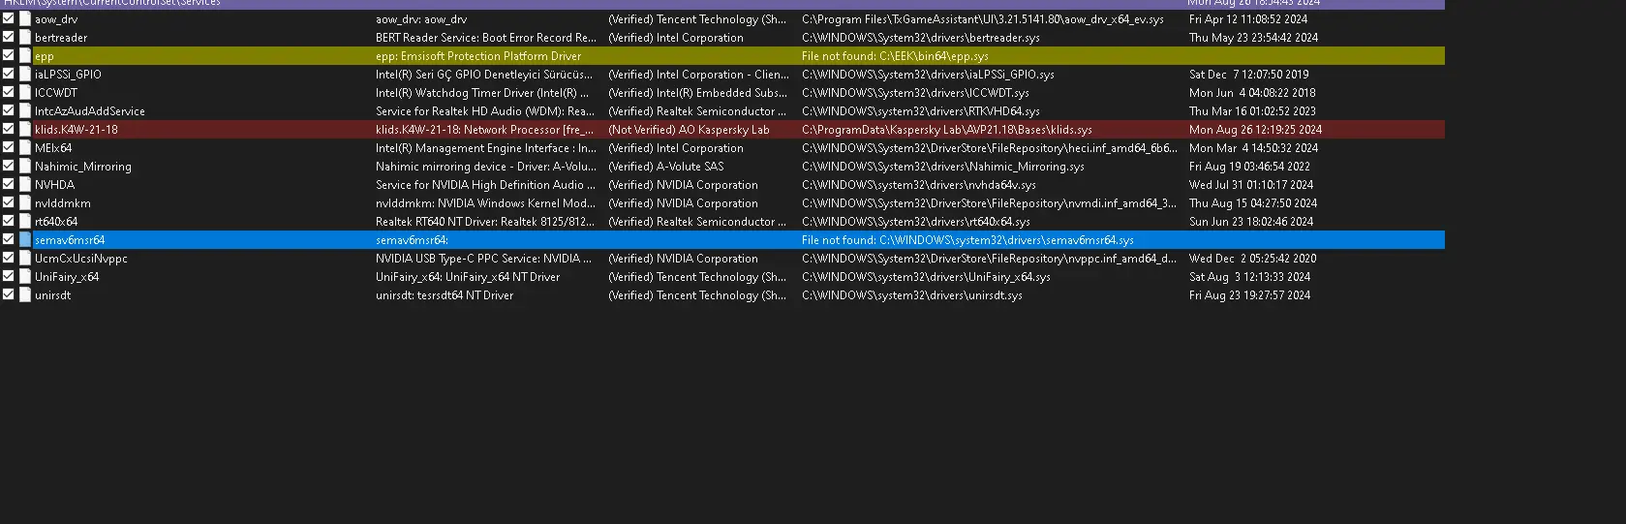This screenshot has width=1626, height=524.
Task: Click '(Verified) Intel Corporation' publisher on MEIx64 row
Action: pos(676,148)
